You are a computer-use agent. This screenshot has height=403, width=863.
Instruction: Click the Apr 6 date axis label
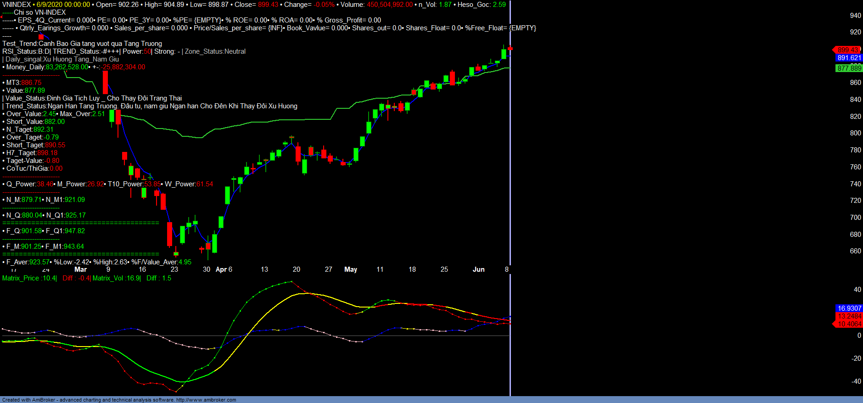(x=224, y=269)
